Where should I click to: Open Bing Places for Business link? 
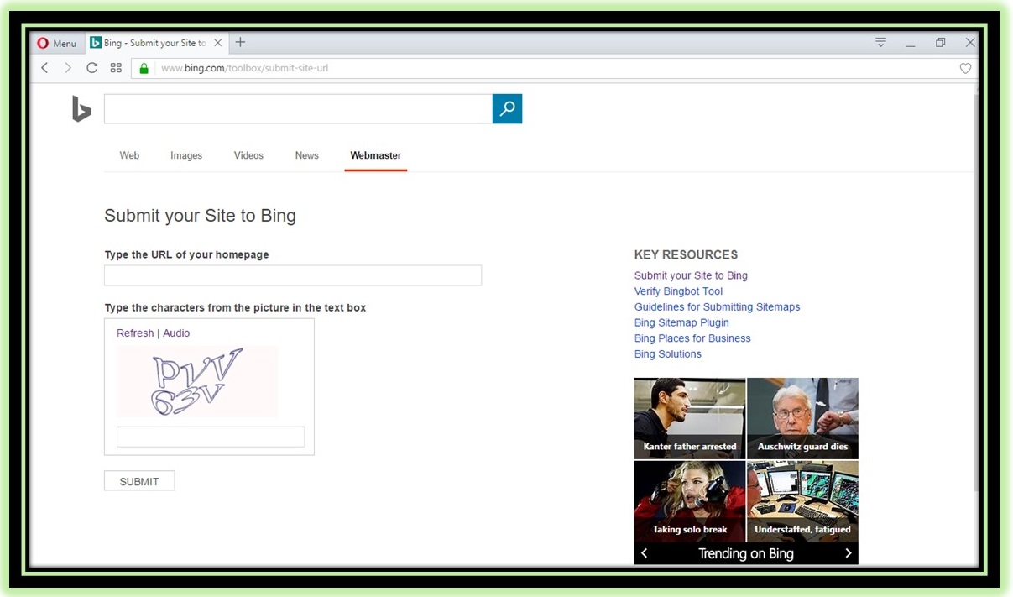click(x=692, y=338)
